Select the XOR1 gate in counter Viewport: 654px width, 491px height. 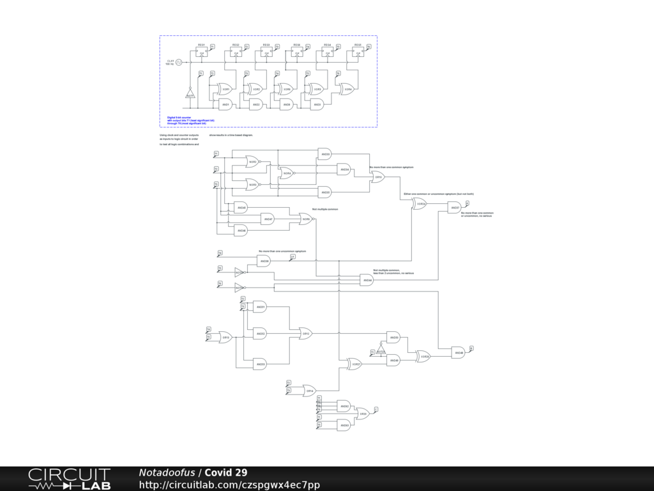tap(225, 89)
